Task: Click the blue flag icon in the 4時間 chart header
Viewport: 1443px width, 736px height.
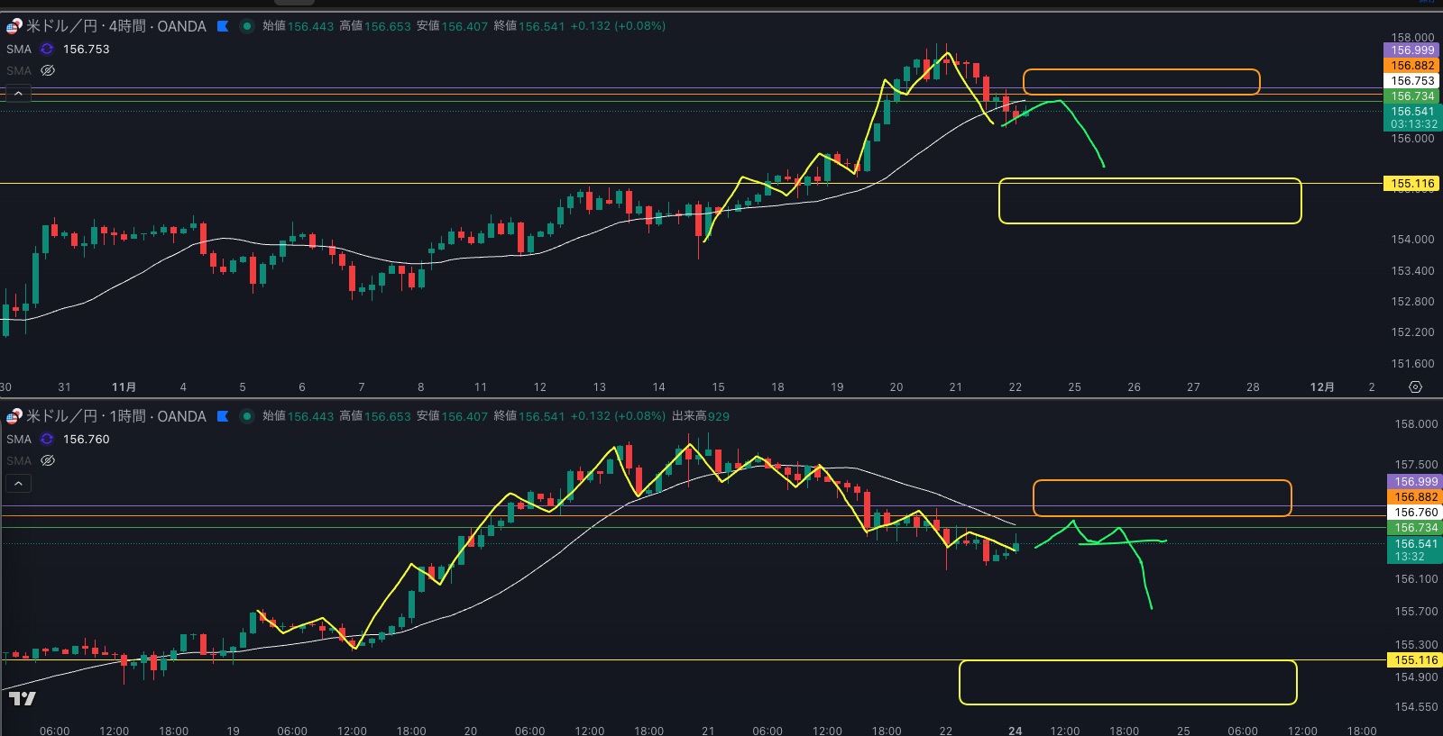Action: 223,26
